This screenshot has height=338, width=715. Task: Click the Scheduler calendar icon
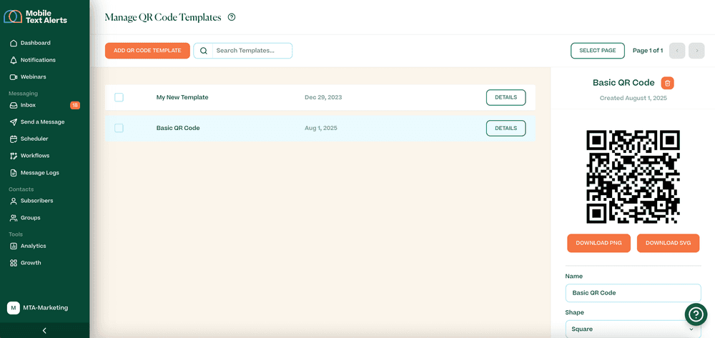coord(13,139)
